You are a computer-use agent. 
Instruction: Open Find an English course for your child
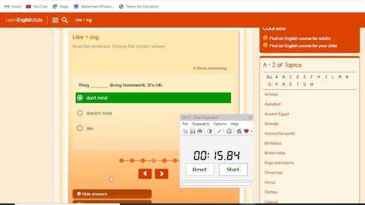pos(303,46)
